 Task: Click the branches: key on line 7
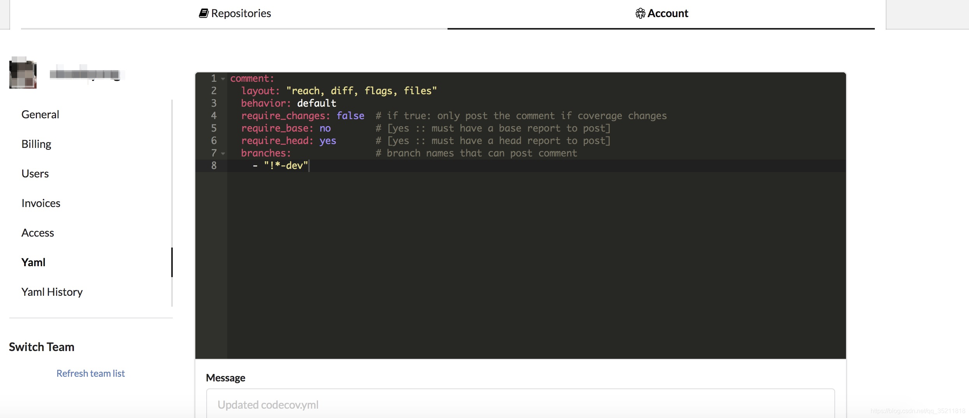266,153
